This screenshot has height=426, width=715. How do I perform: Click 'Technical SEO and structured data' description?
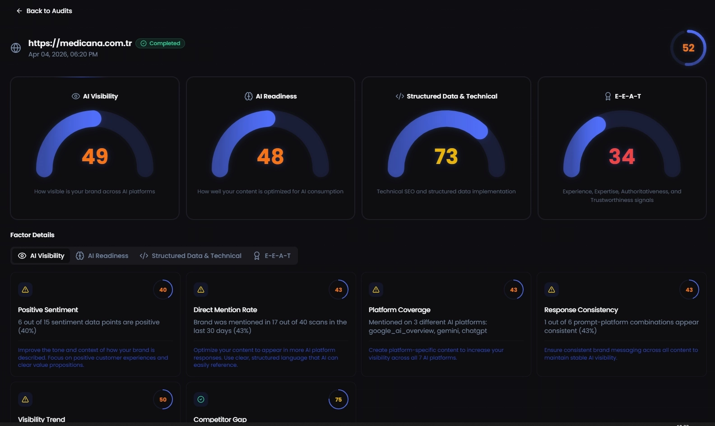446,192
